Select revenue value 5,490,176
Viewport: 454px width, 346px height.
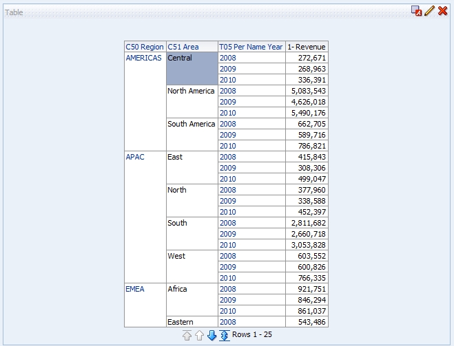click(308, 113)
